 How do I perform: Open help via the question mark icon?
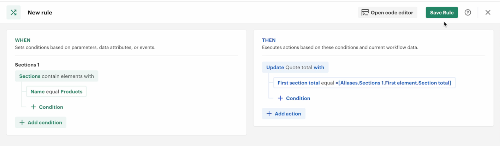click(x=468, y=13)
